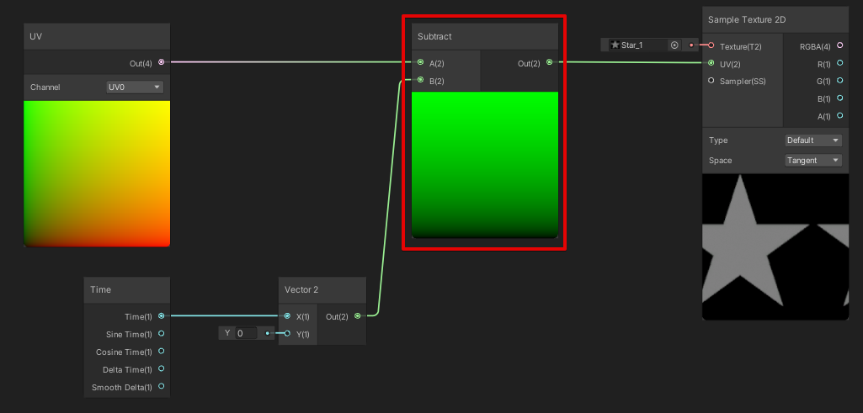Select the Vector 2 node header

click(322, 290)
